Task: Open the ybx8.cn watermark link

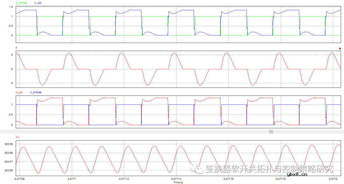Action: [297, 174]
